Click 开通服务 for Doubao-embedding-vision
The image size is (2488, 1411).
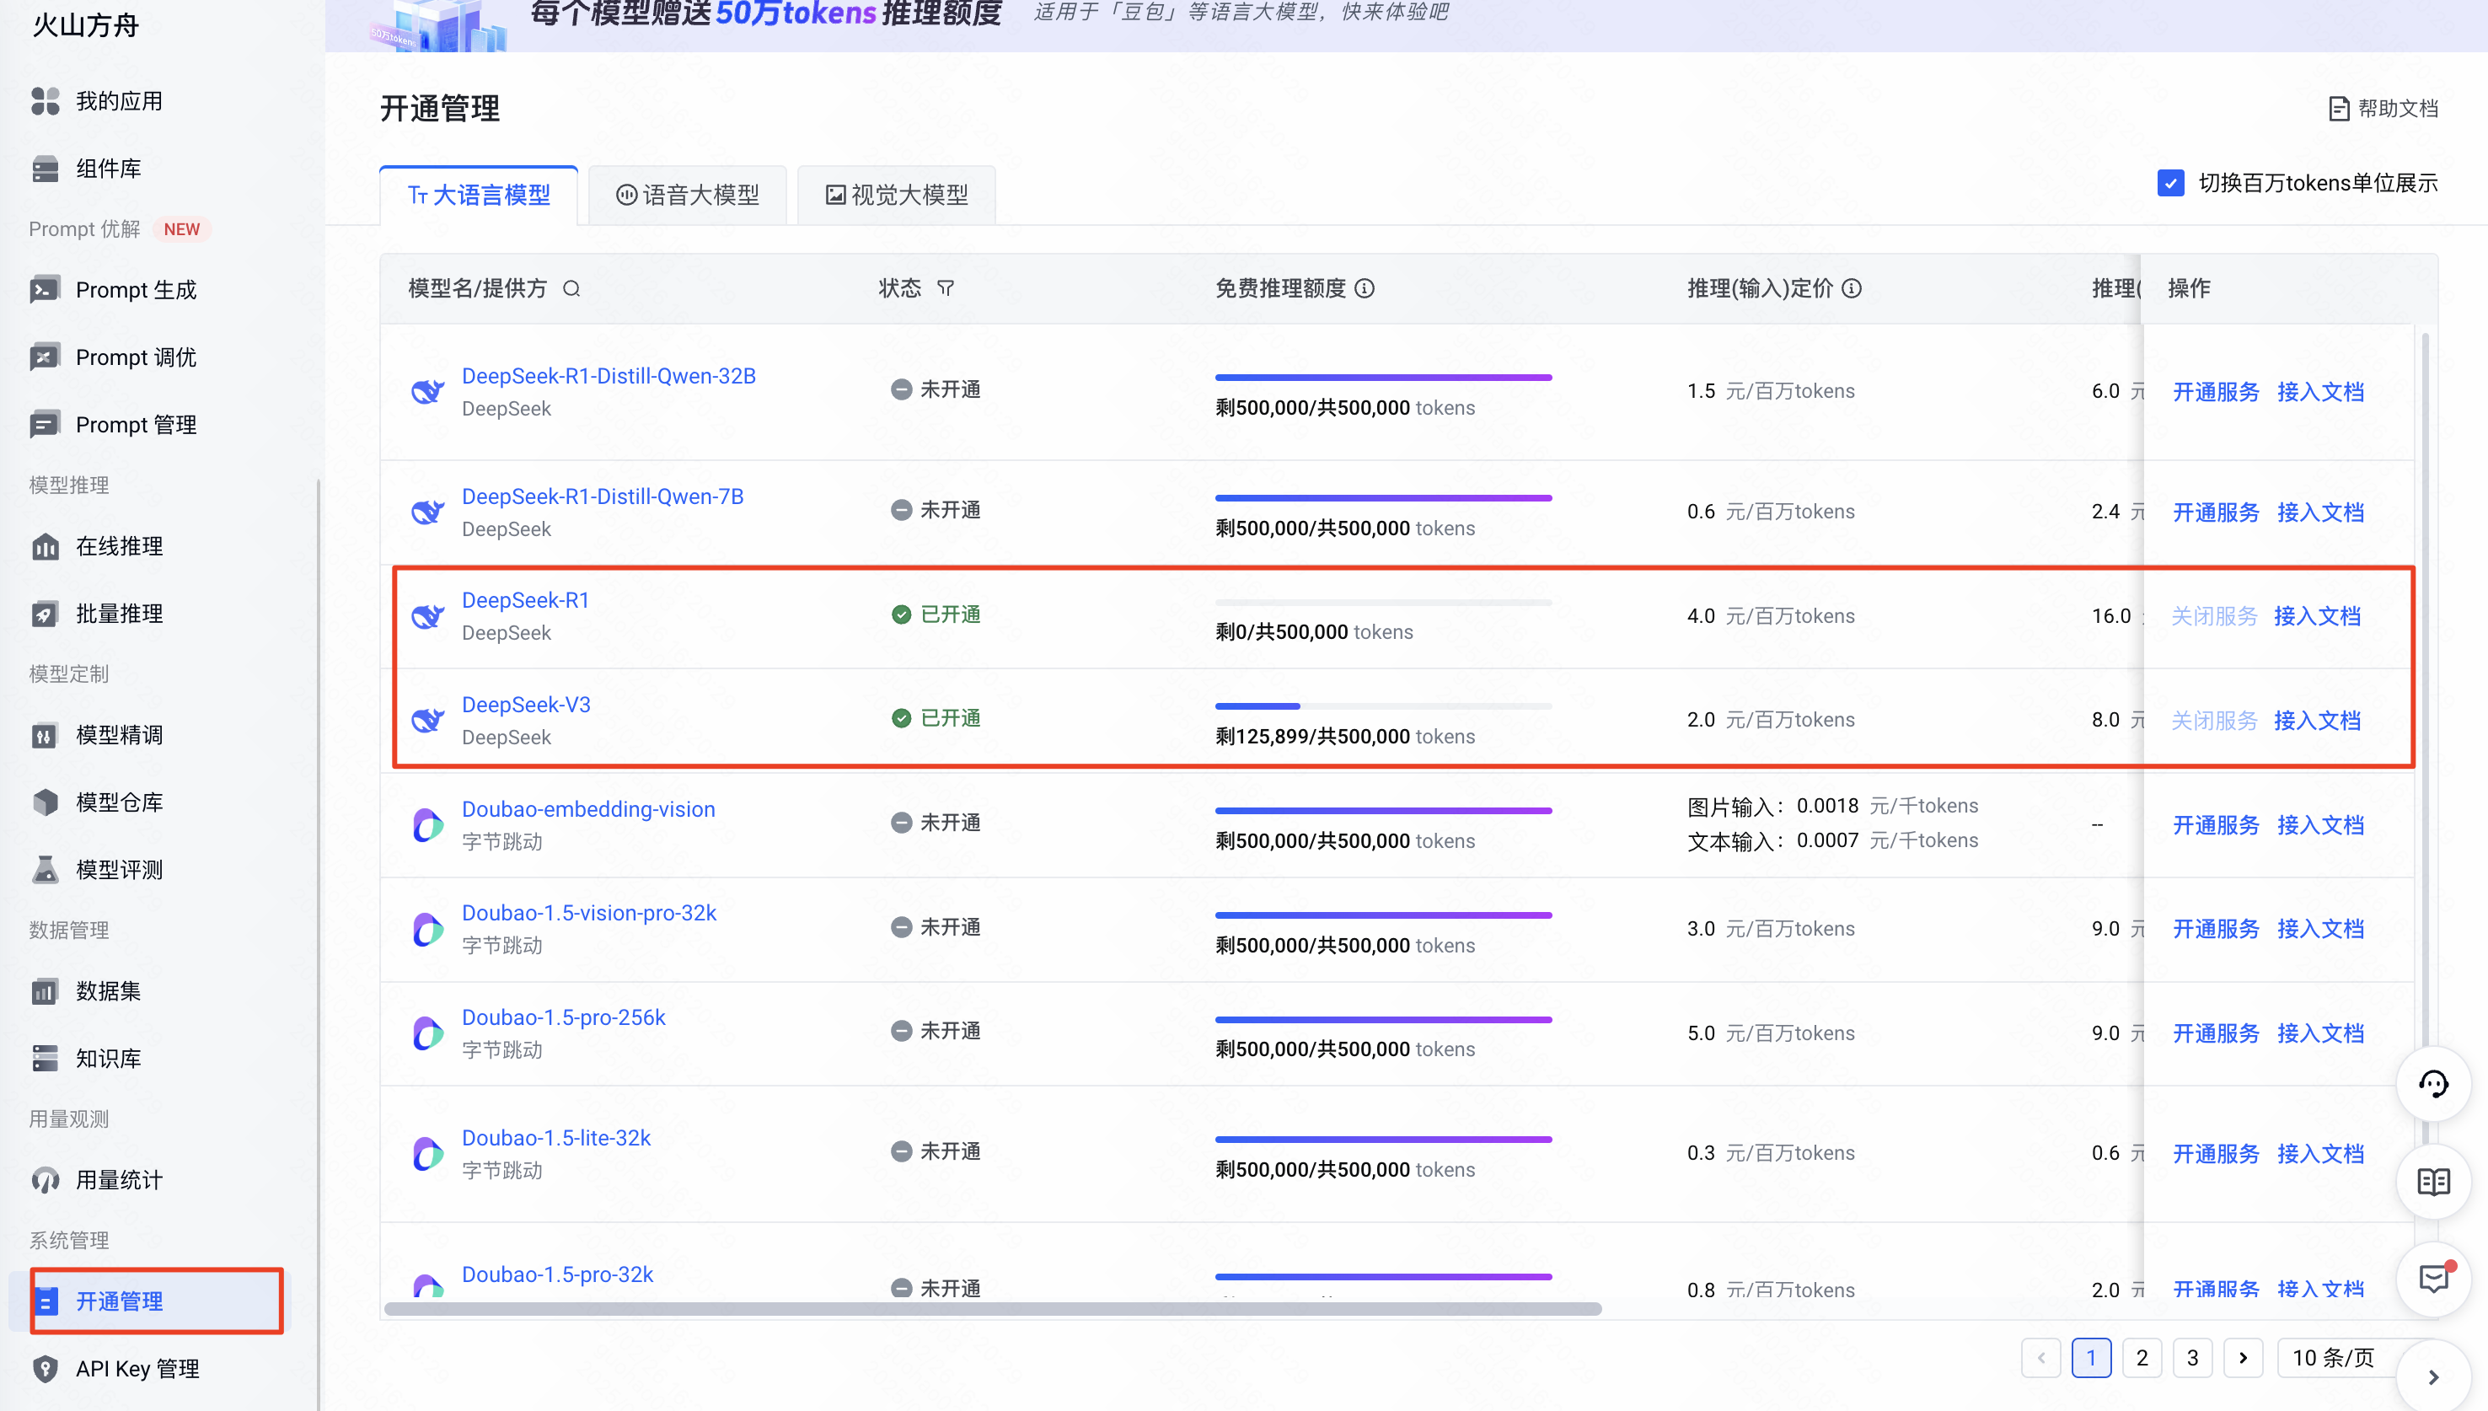coord(2216,824)
